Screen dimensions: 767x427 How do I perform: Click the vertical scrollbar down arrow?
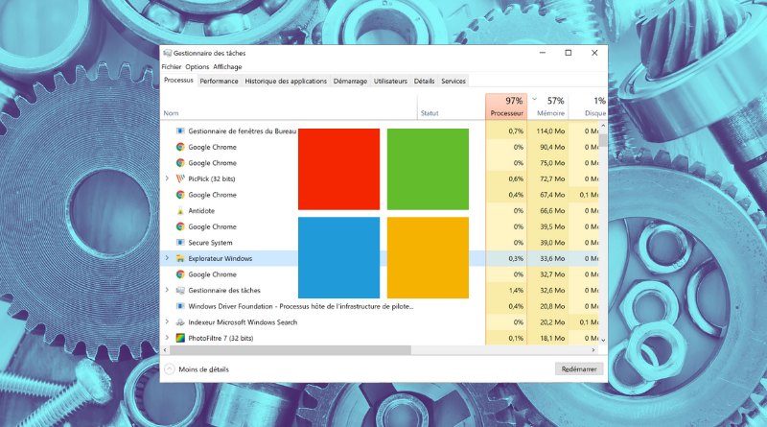603,340
